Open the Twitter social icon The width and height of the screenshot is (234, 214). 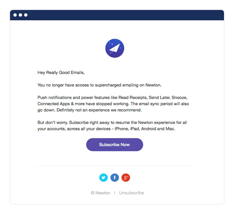click(x=104, y=178)
